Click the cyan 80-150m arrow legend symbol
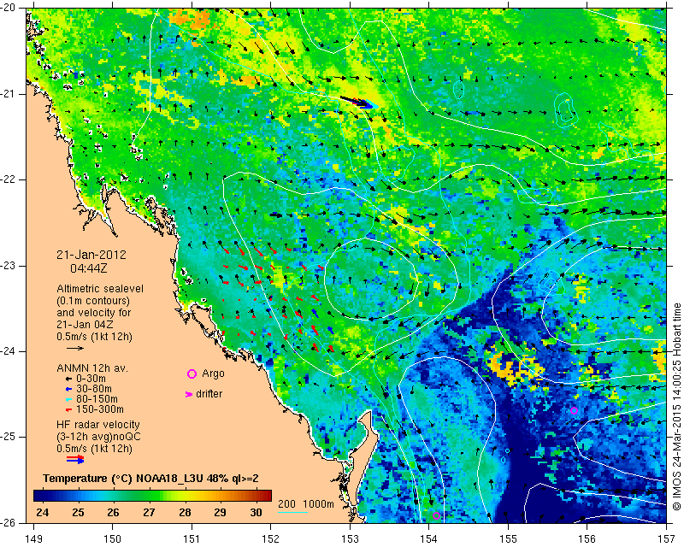The image size is (684, 547). point(68,399)
